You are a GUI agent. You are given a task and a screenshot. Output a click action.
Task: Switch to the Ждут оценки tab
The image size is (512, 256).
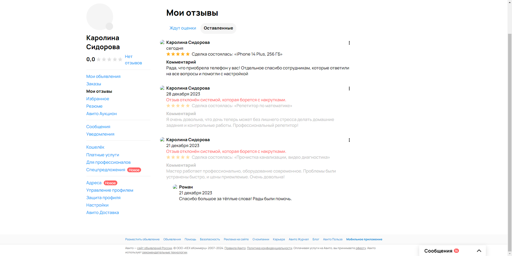(x=183, y=28)
